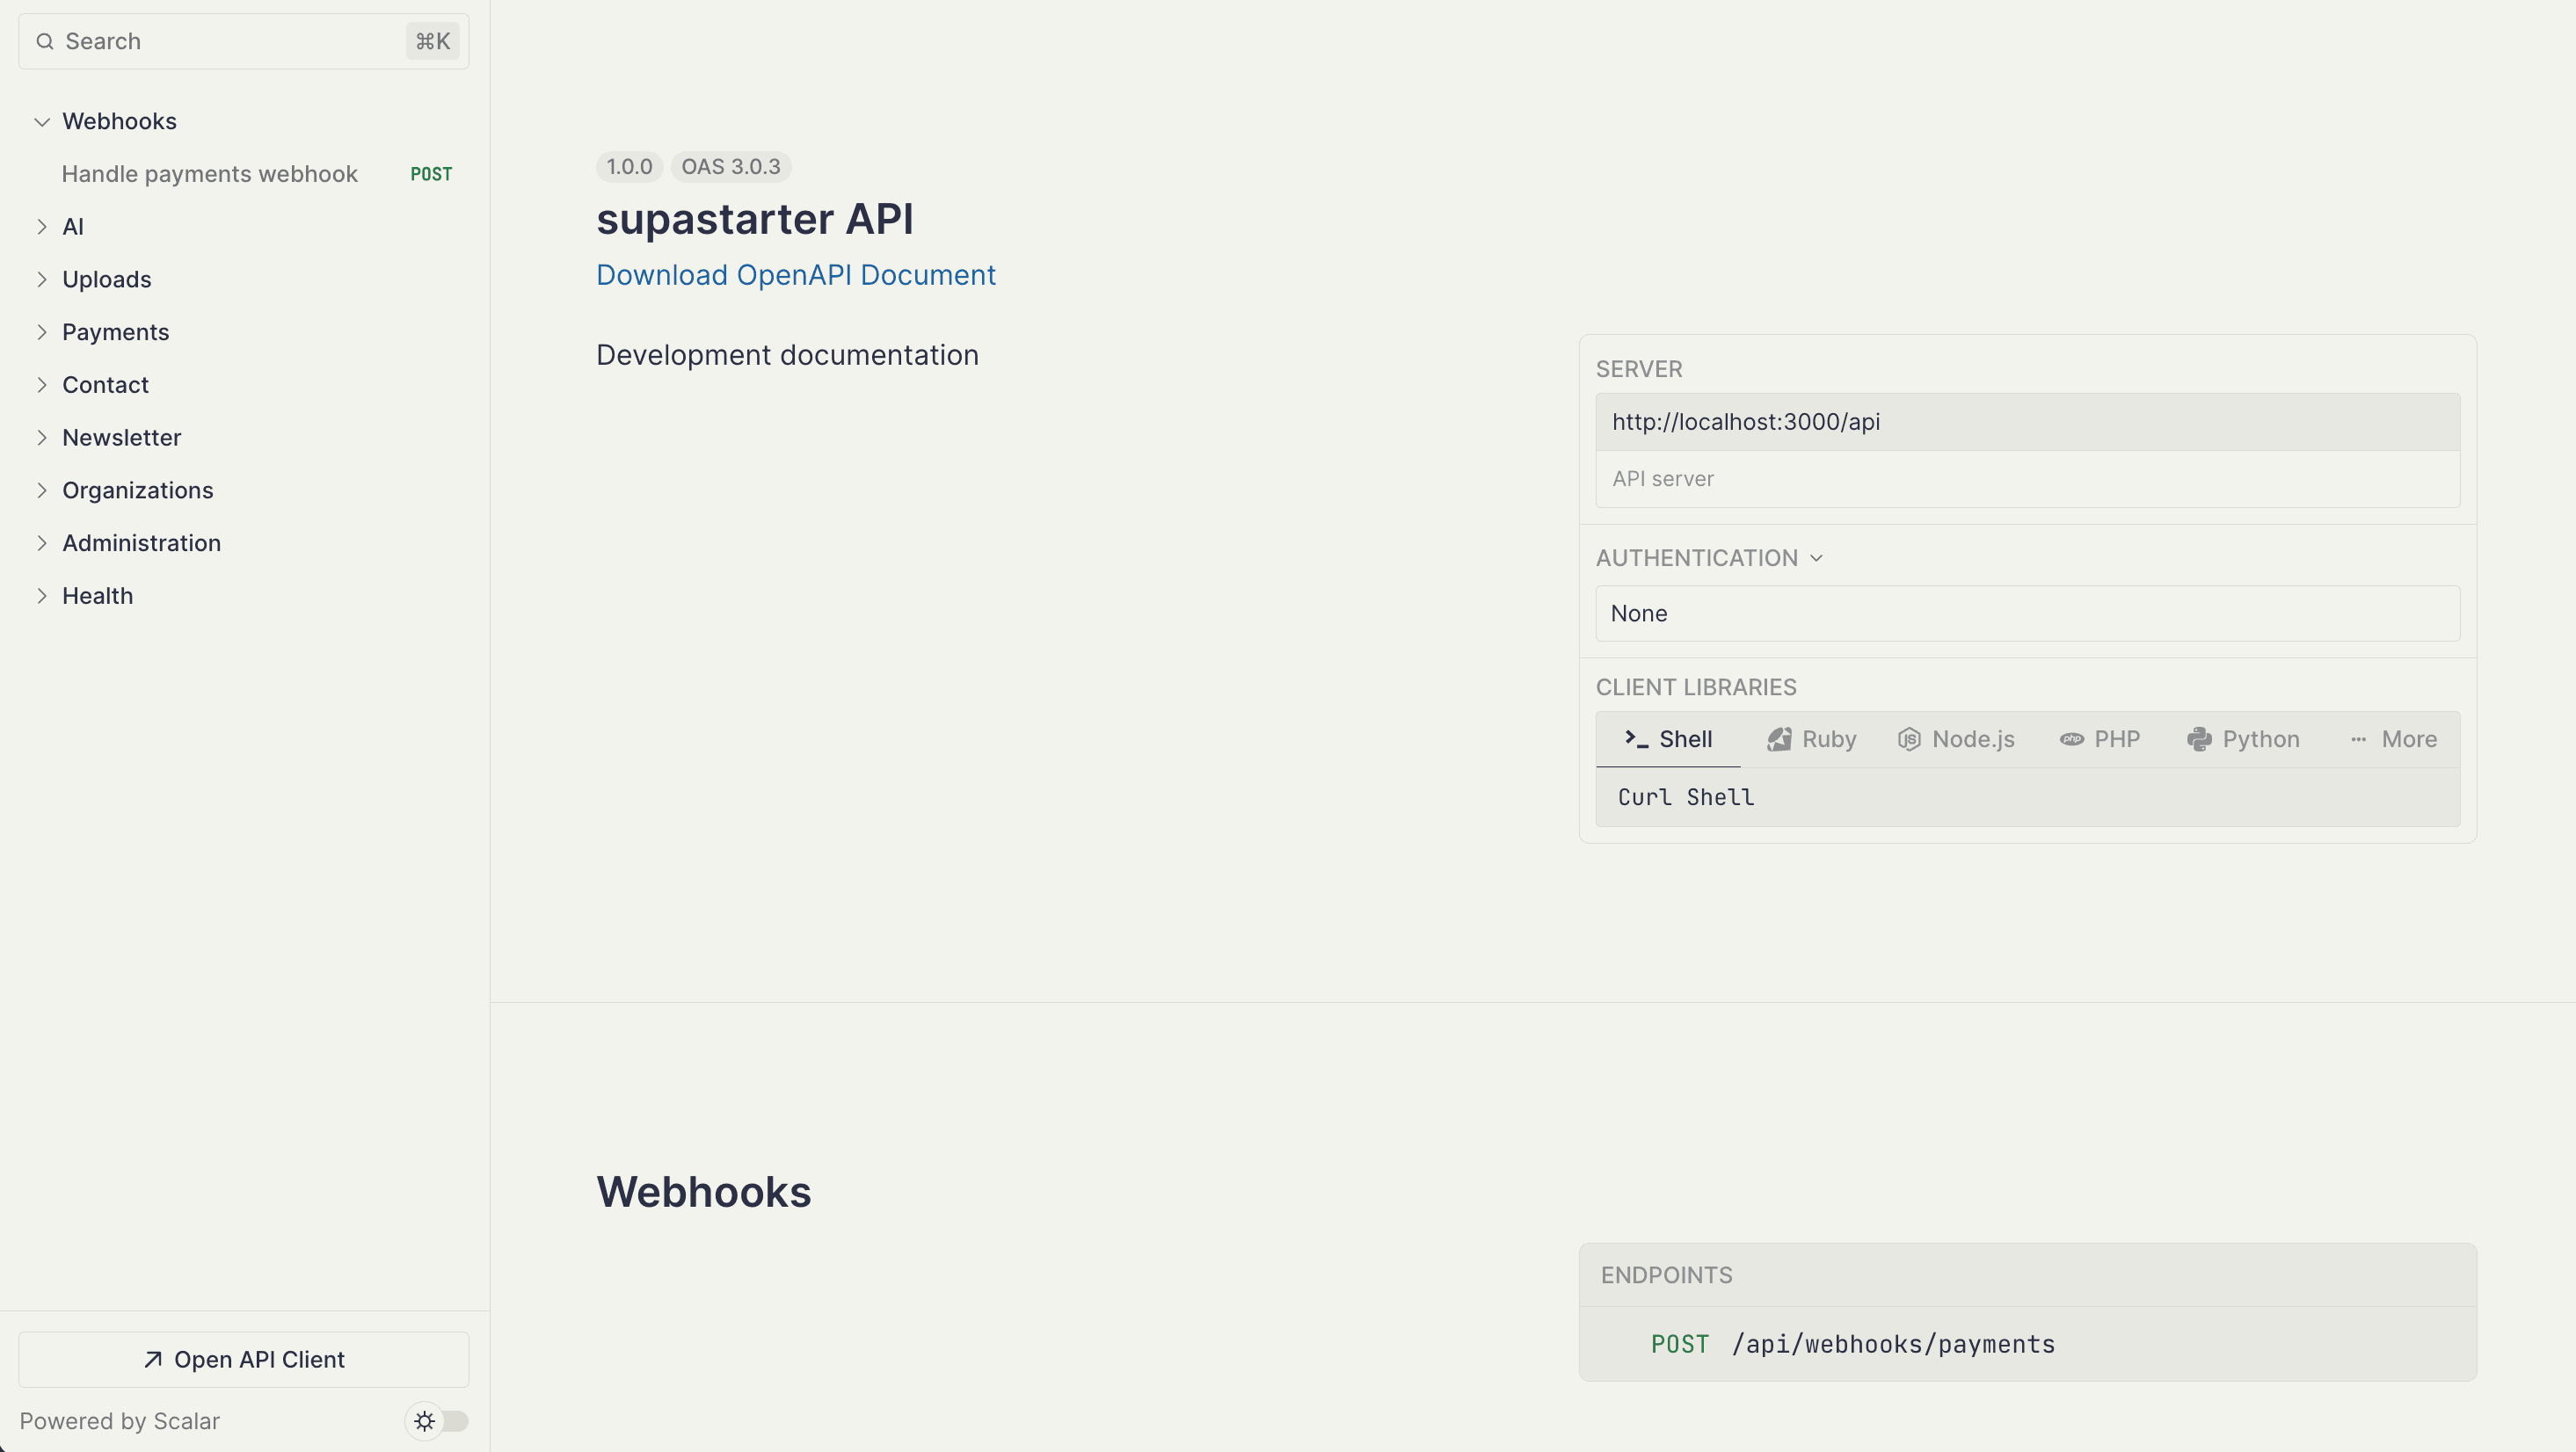Click the Open API Client button
The width and height of the screenshot is (2576, 1452).
tap(244, 1359)
